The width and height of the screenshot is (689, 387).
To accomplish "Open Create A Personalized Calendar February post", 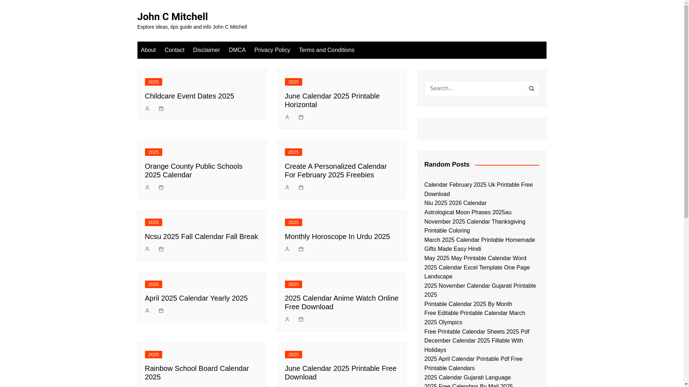I will click(x=336, y=171).
